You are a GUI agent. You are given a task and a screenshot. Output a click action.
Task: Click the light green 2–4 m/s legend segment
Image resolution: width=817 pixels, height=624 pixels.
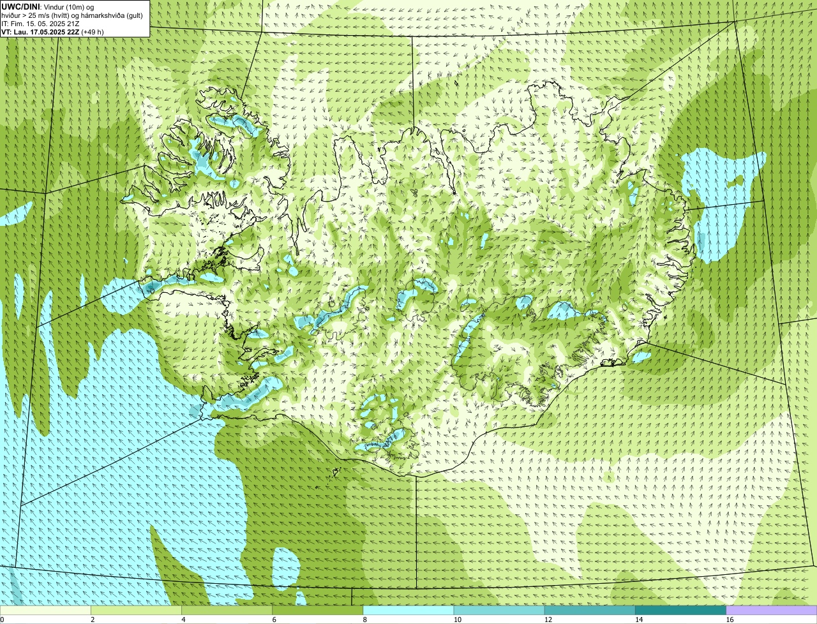tap(137, 610)
